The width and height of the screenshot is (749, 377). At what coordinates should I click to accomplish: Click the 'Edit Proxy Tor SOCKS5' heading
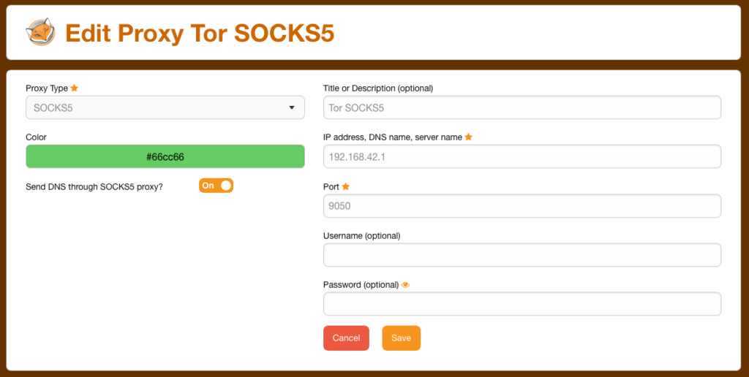(200, 34)
